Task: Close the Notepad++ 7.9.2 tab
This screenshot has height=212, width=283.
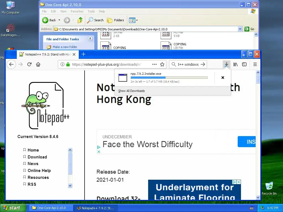Action: click(74, 54)
